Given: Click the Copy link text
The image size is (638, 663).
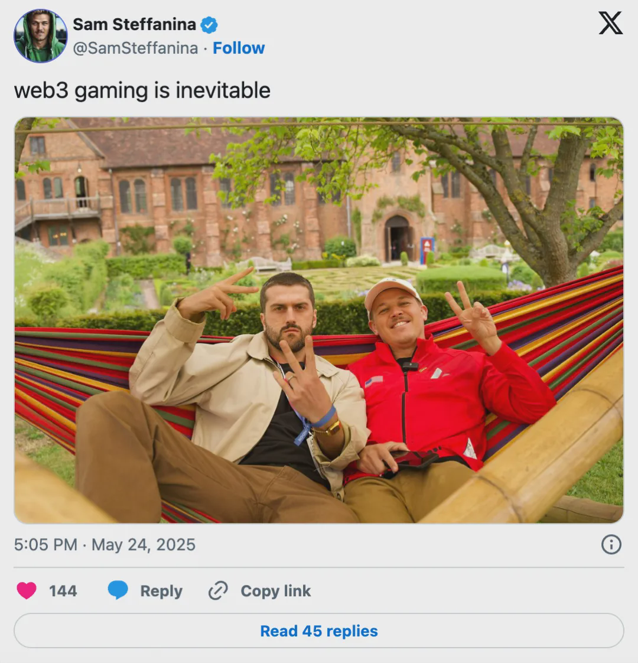Looking at the screenshot, I should (275, 591).
